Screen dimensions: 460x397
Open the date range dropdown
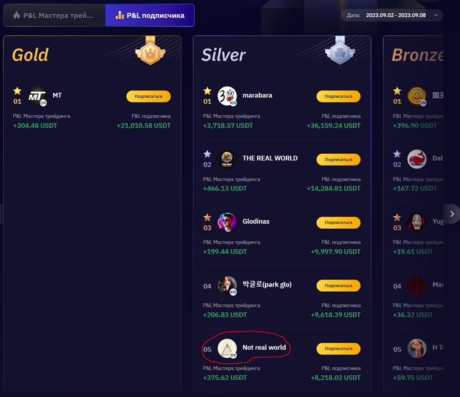click(392, 15)
